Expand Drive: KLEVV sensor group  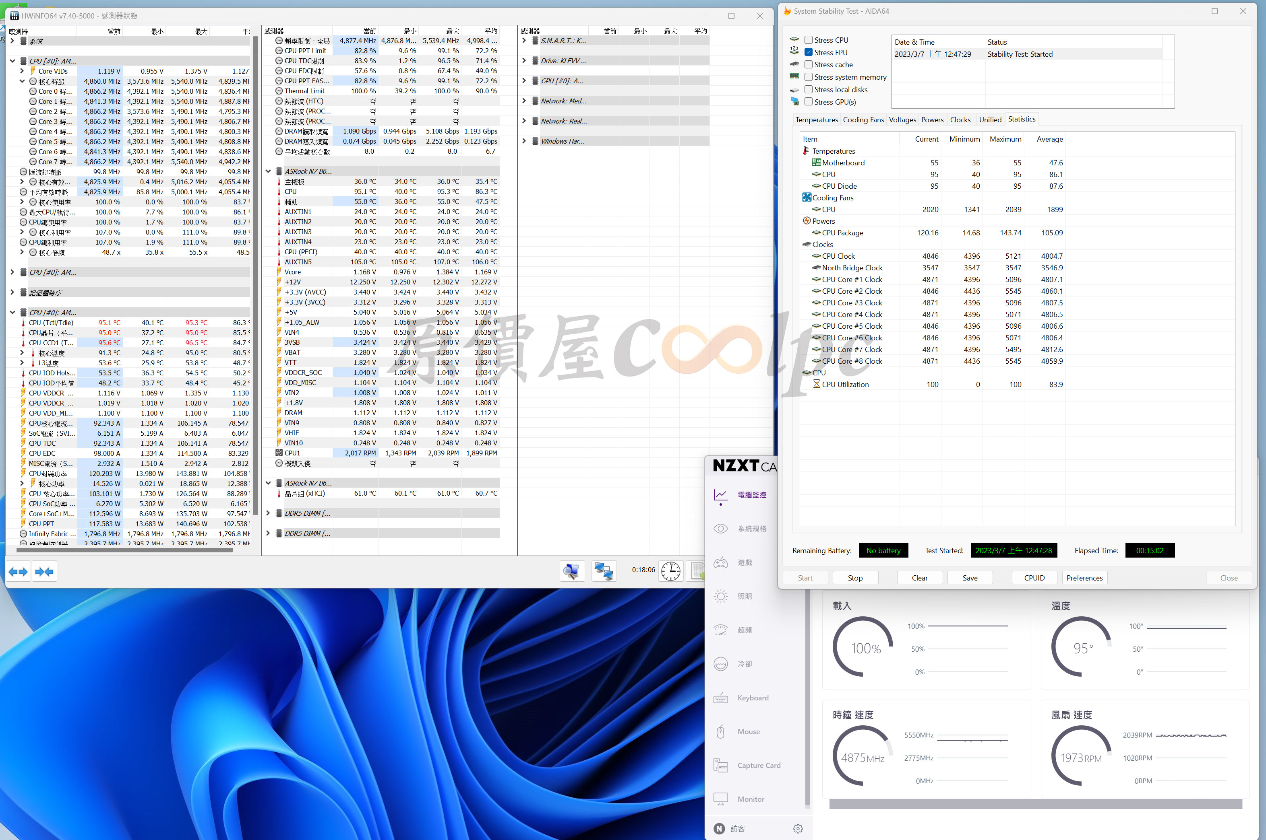click(x=524, y=60)
